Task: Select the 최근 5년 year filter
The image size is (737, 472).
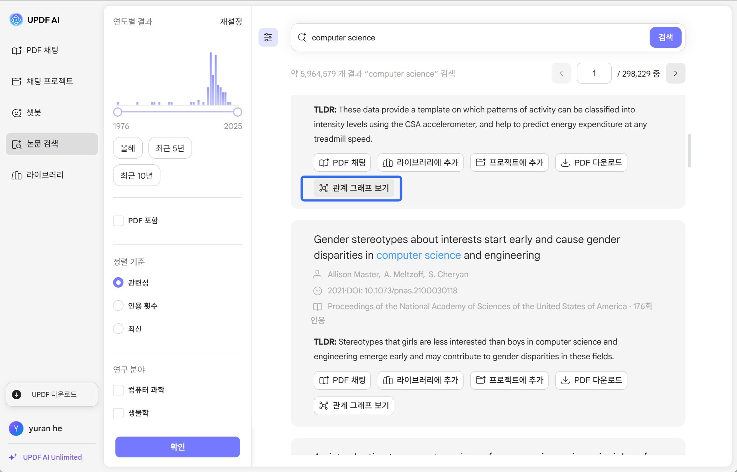Action: pos(170,148)
